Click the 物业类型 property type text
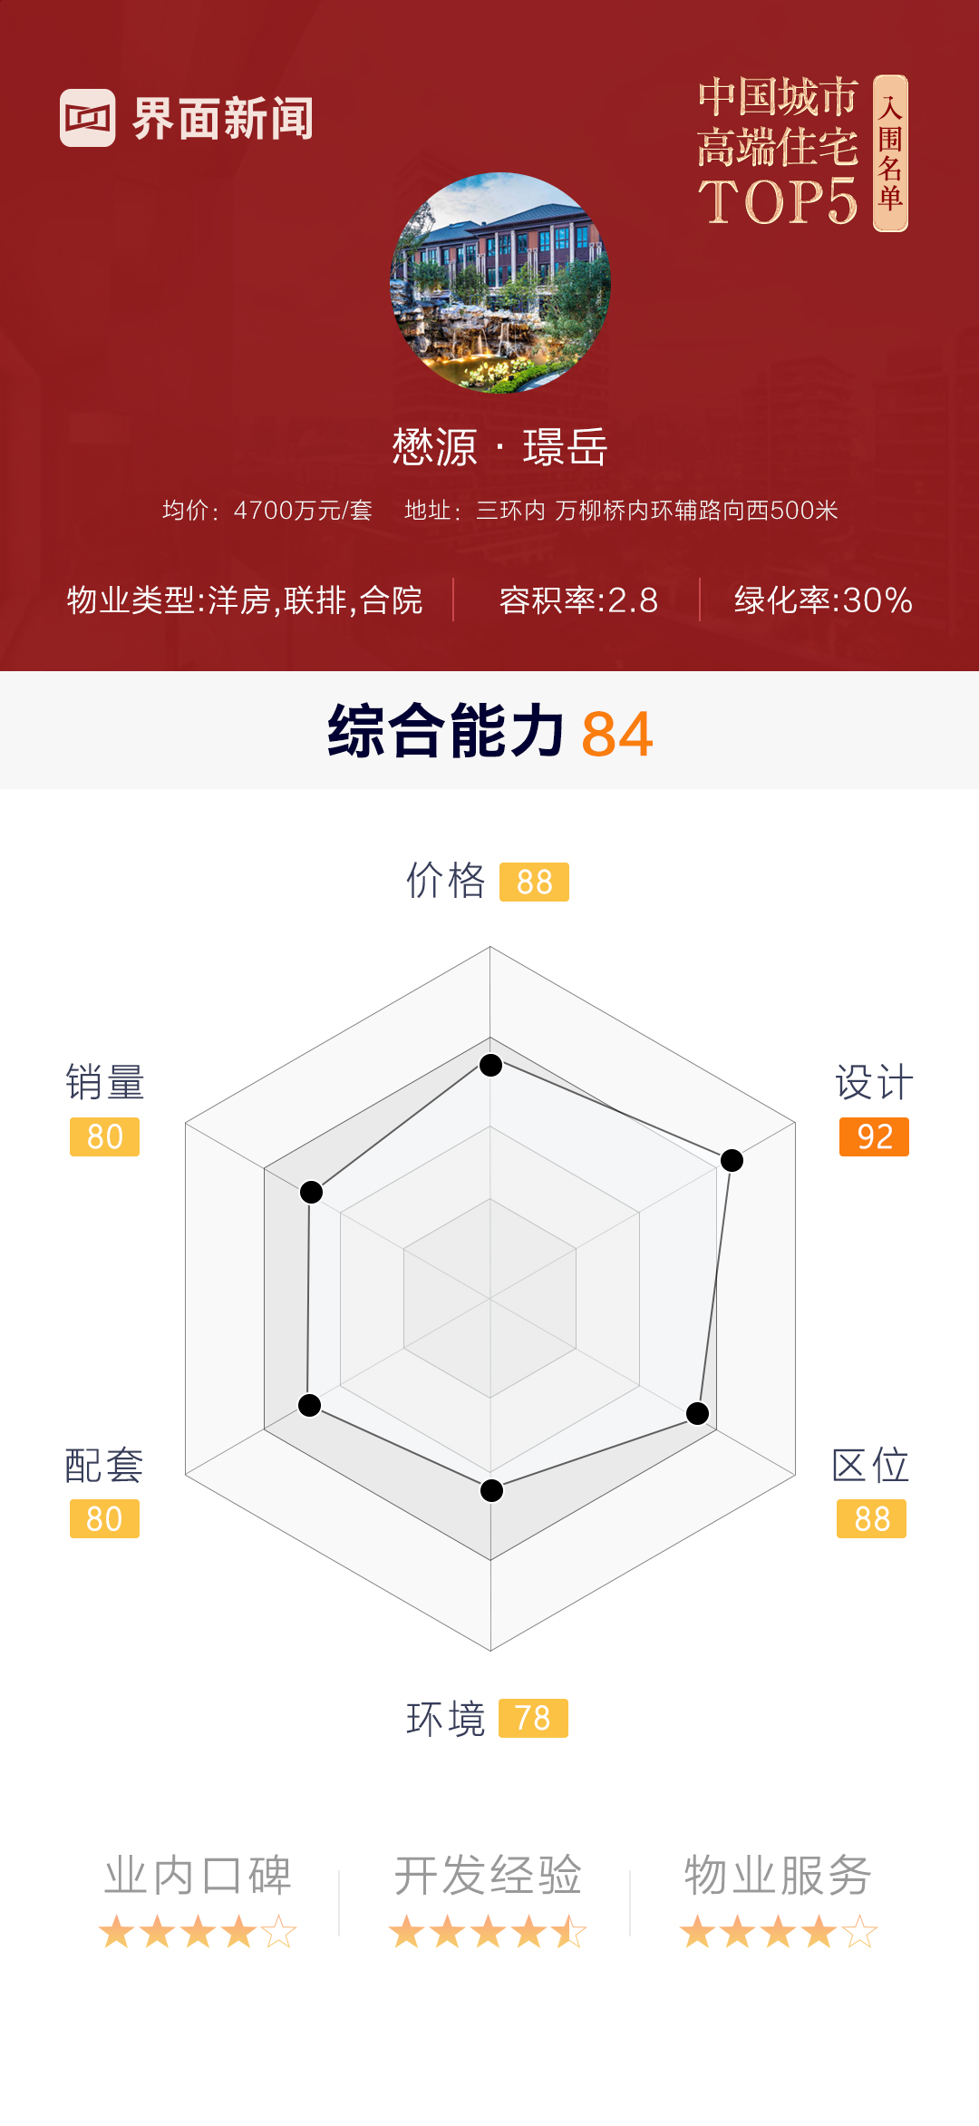Screen dimensions: 979x2126 [x=245, y=600]
